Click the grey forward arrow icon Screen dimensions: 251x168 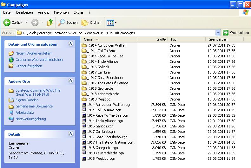click(x=35, y=23)
